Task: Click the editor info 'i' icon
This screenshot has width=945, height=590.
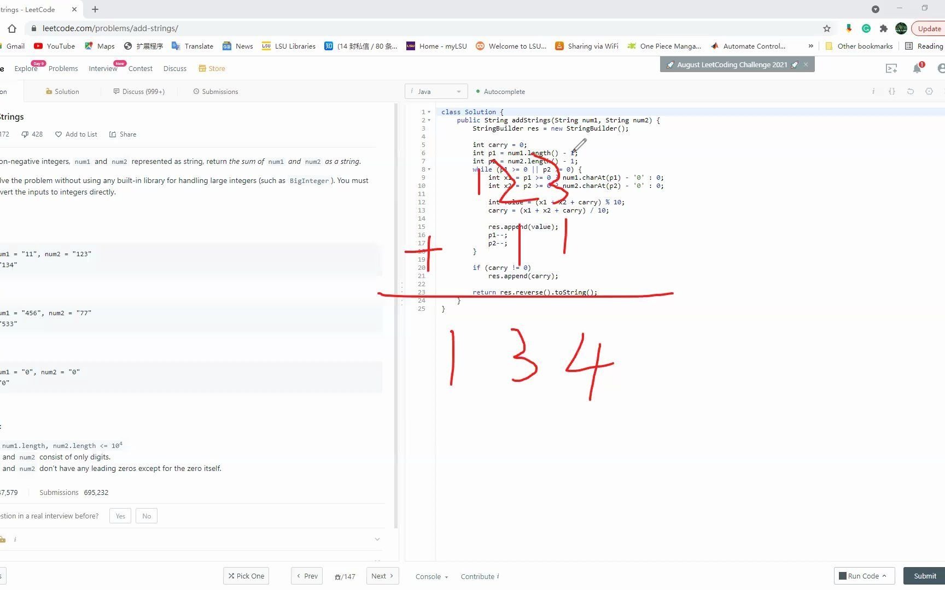Action: tap(873, 91)
